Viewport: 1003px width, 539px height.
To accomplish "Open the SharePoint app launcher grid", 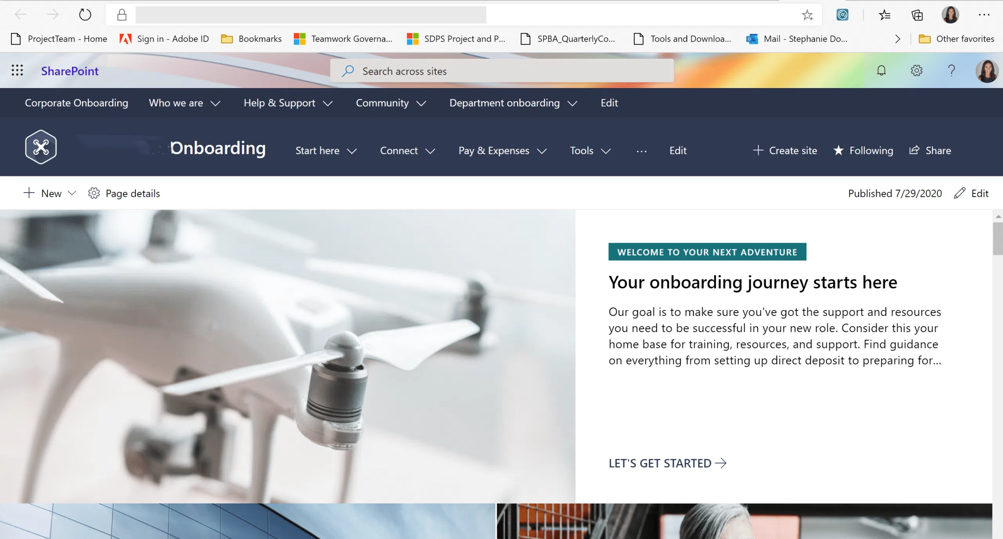I will [x=17, y=70].
